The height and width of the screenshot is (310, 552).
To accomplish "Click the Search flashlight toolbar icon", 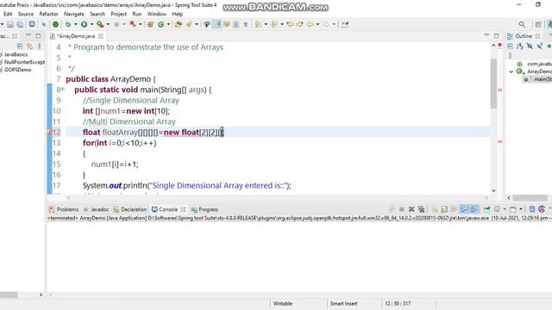I will click(189, 24).
